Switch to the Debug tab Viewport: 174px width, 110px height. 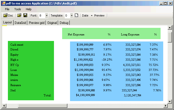[64, 23]
